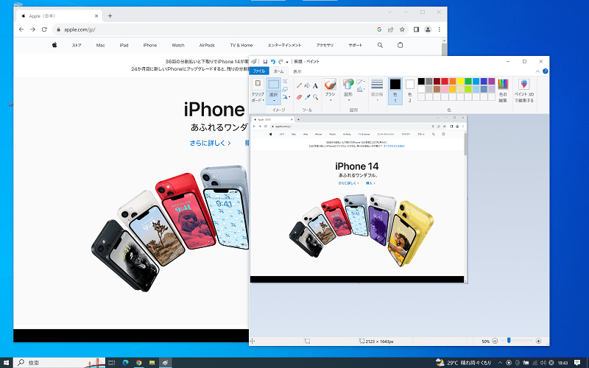Open the Mac menu on Apple's site

[x=100, y=45]
